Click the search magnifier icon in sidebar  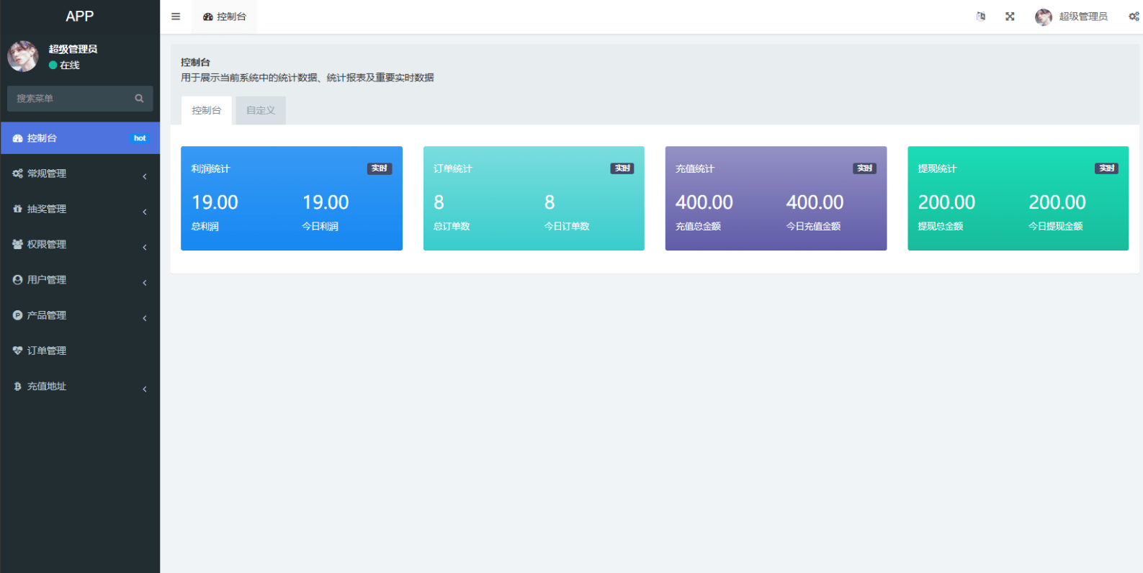pos(139,99)
